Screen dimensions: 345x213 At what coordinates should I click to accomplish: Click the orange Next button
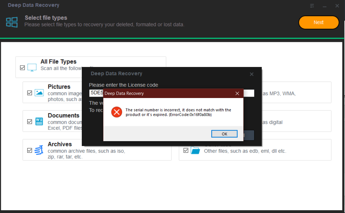coord(319,22)
